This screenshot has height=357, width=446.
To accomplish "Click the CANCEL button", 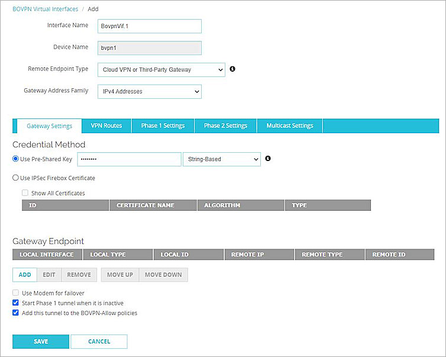I will pyautogui.click(x=99, y=342).
